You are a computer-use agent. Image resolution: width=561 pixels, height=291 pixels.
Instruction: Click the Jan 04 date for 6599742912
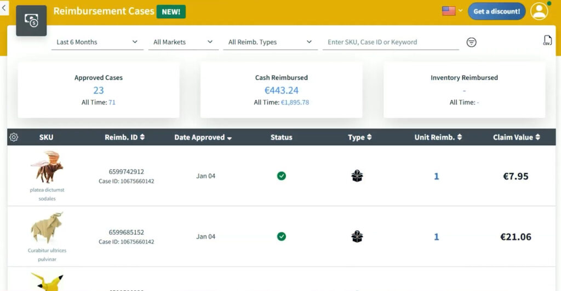tap(206, 176)
